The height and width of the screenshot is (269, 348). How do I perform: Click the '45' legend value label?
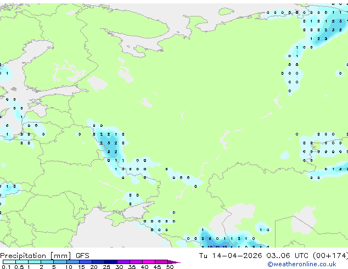[157, 267]
